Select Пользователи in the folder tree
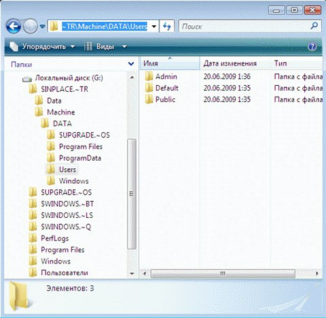Viewport: 326px width, 318px height. point(65,272)
